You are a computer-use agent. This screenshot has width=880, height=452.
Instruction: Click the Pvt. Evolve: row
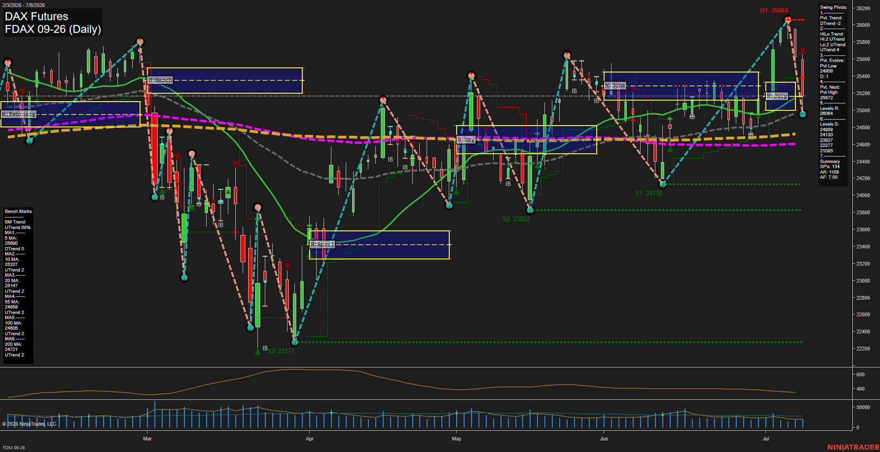click(832, 60)
